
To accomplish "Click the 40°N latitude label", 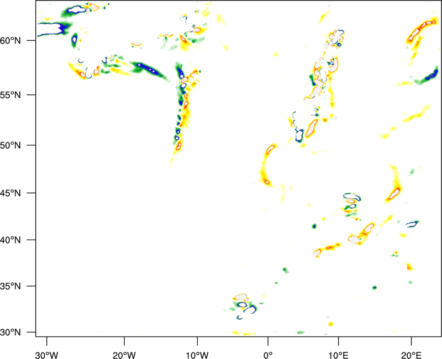I will pos(10,240).
